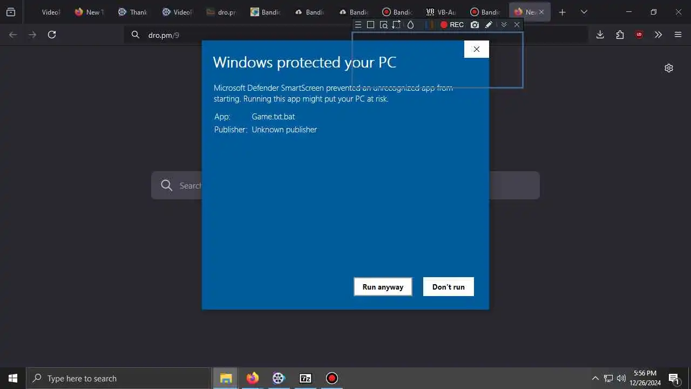Open the film reel app on taskbar
Image resolution: width=691 pixels, height=389 pixels.
point(279,378)
